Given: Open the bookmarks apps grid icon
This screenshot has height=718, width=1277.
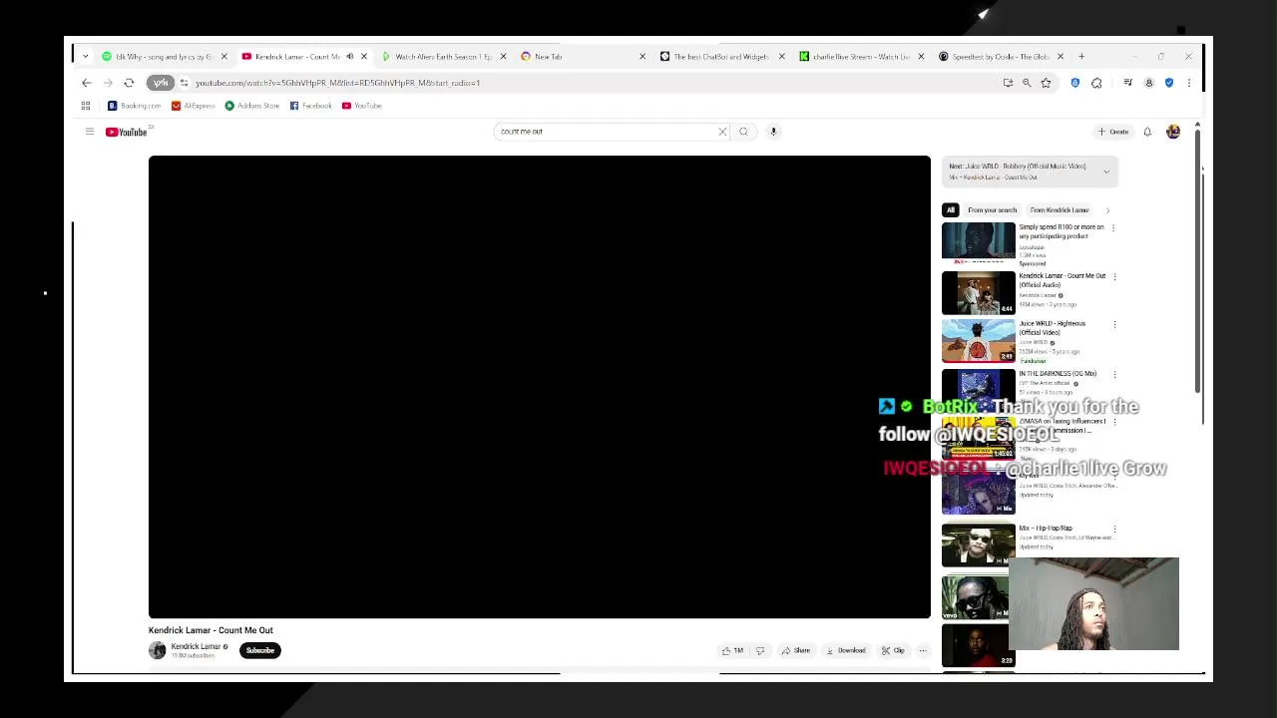Looking at the screenshot, I should pyautogui.click(x=86, y=106).
